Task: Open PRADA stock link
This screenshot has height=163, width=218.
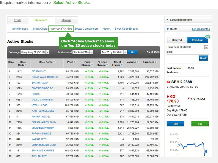Action: pos(36,94)
